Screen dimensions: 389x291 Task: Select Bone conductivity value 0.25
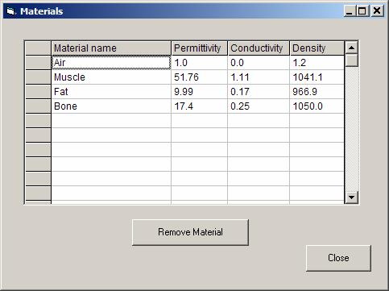coord(259,106)
